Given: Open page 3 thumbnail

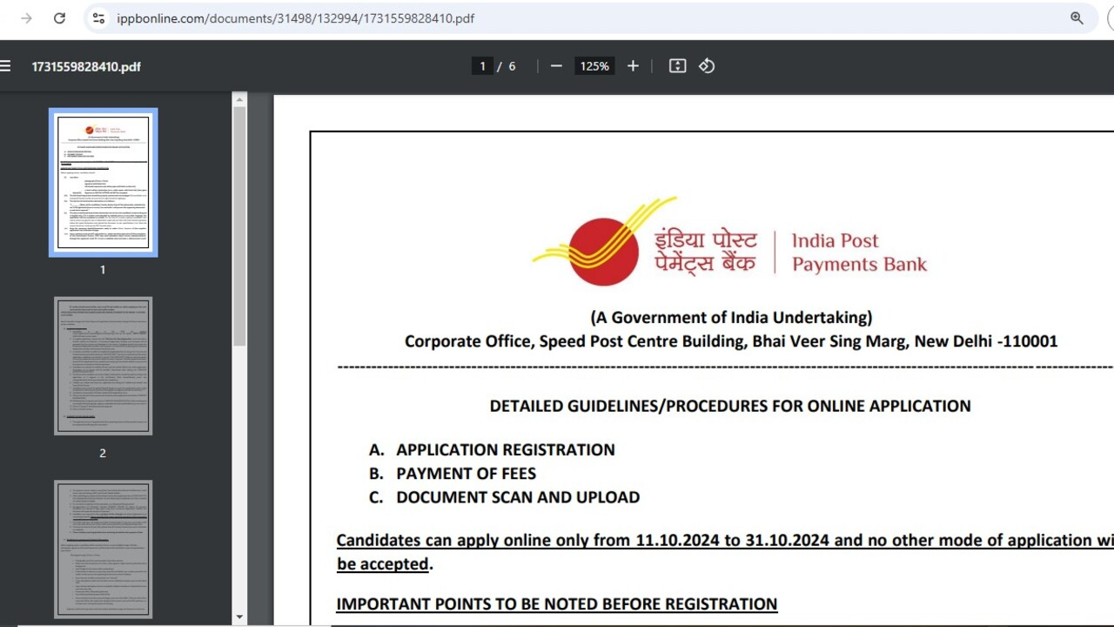Looking at the screenshot, I should pos(103,549).
